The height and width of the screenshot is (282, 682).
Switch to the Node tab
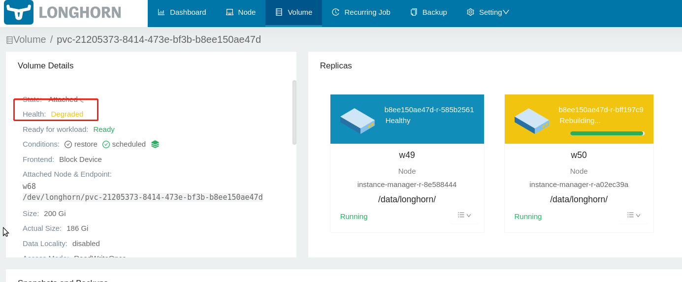click(241, 12)
